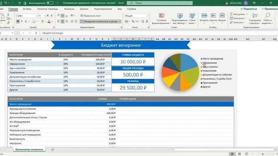Click Format as Table icon
Screen dimensions: 278x156
180,16
